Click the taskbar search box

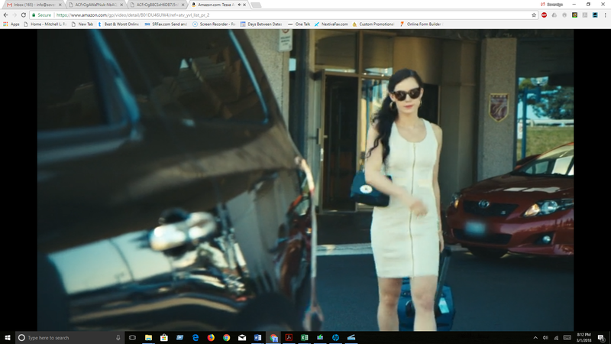70,338
